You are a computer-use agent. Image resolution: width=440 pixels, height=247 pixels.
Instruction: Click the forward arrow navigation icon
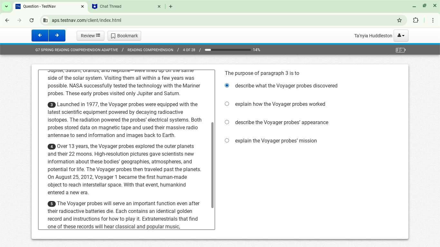coord(57,35)
